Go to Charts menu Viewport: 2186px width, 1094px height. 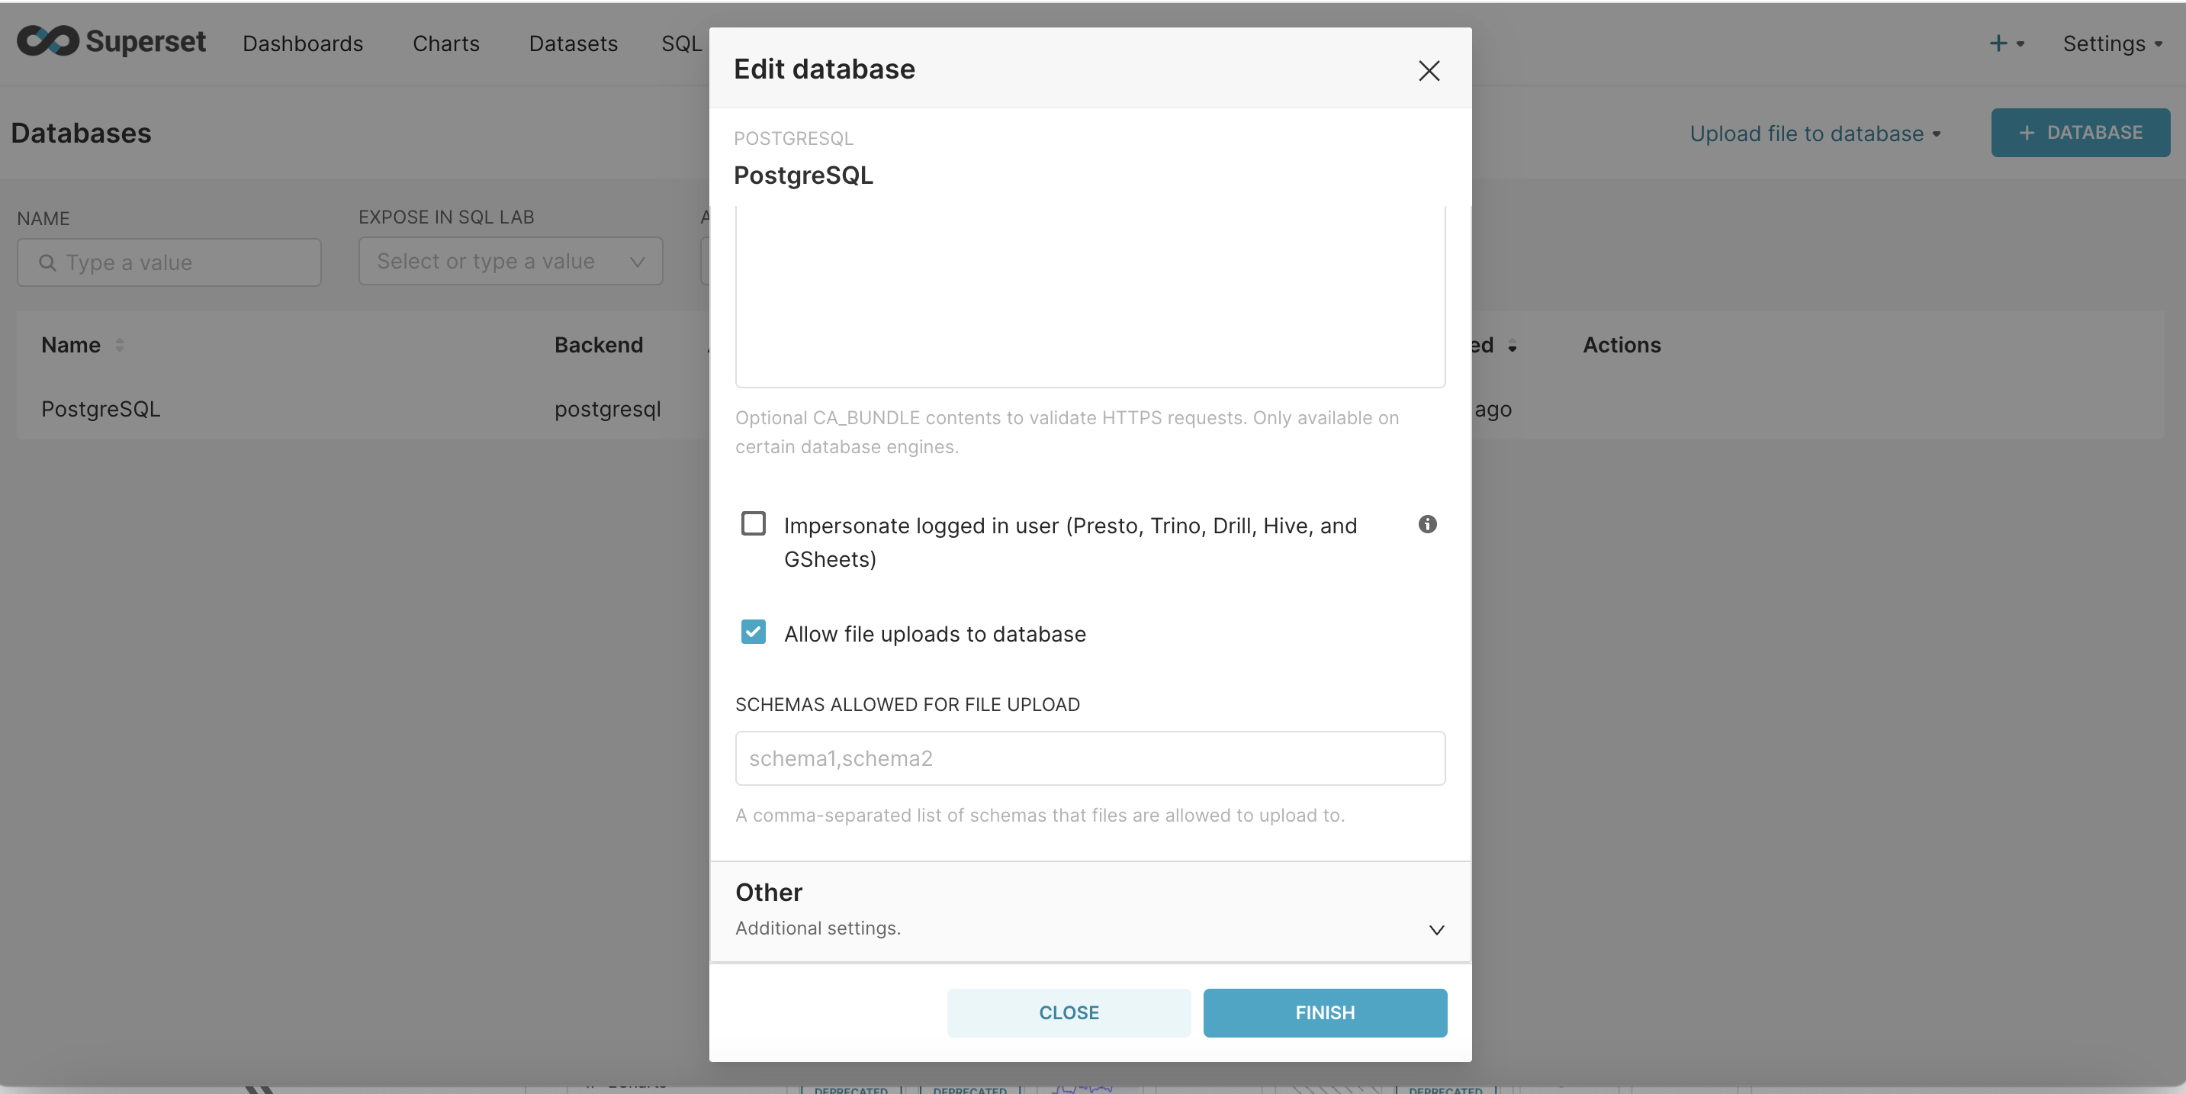pyautogui.click(x=445, y=43)
